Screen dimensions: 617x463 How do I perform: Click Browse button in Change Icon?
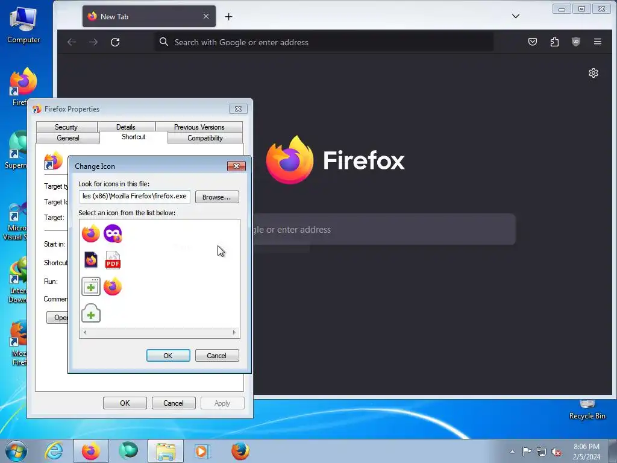[217, 197]
